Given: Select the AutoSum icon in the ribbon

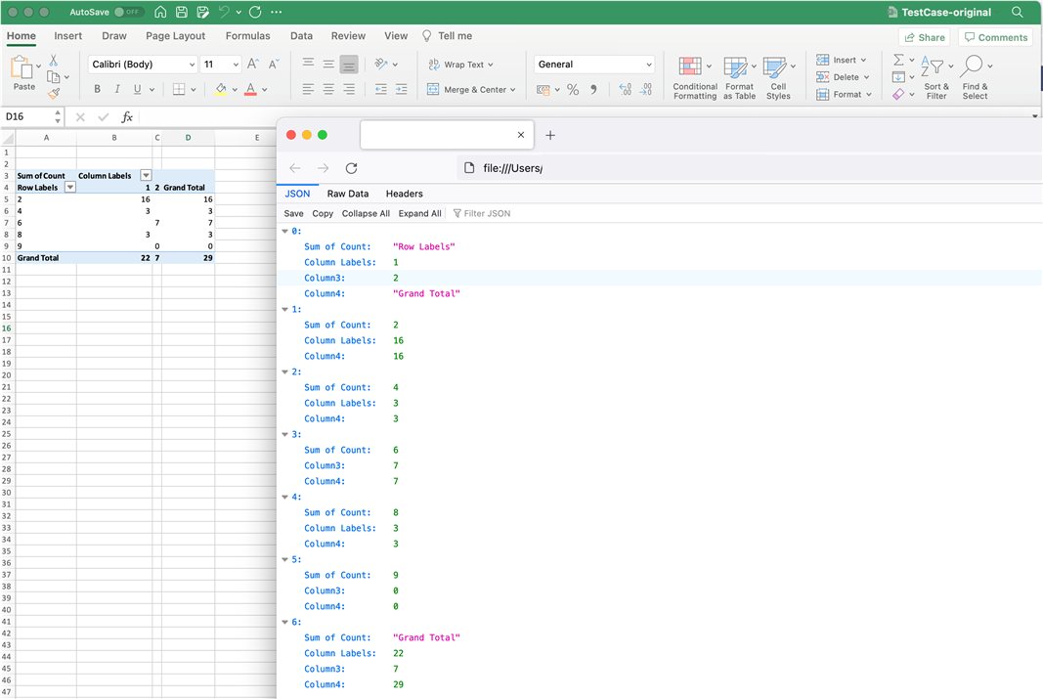Looking at the screenshot, I should pos(897,61).
